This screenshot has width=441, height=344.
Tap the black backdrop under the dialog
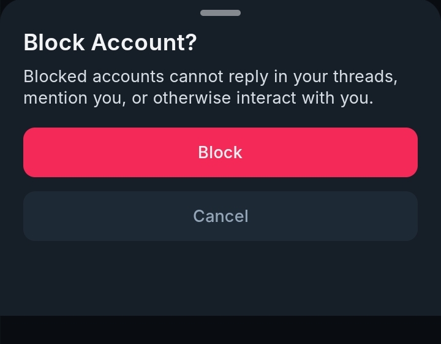[221, 330]
